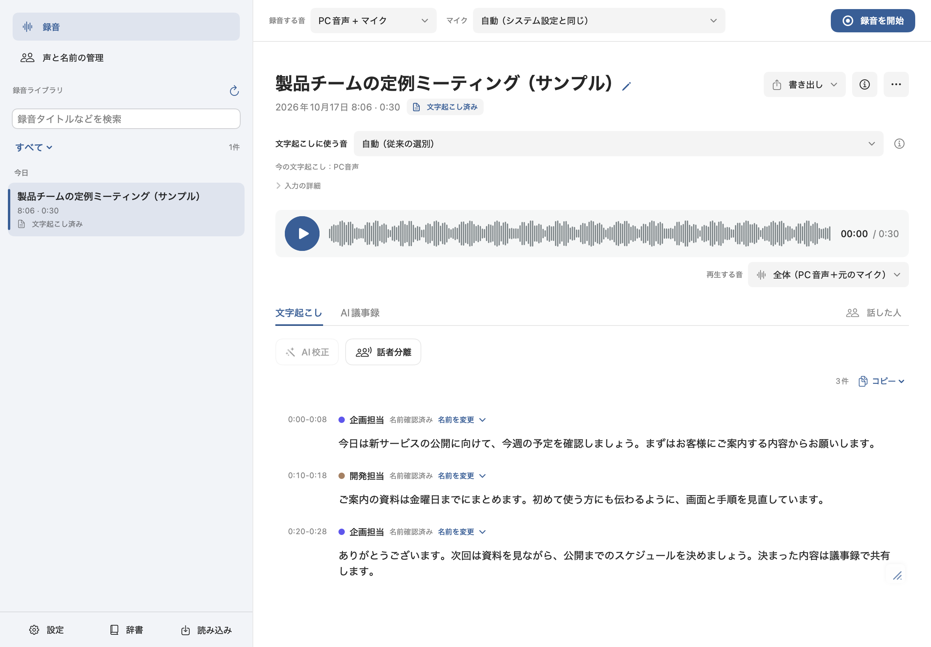Open the 書き出し export dropdown
Viewport: 931px width, 647px height.
click(x=804, y=84)
